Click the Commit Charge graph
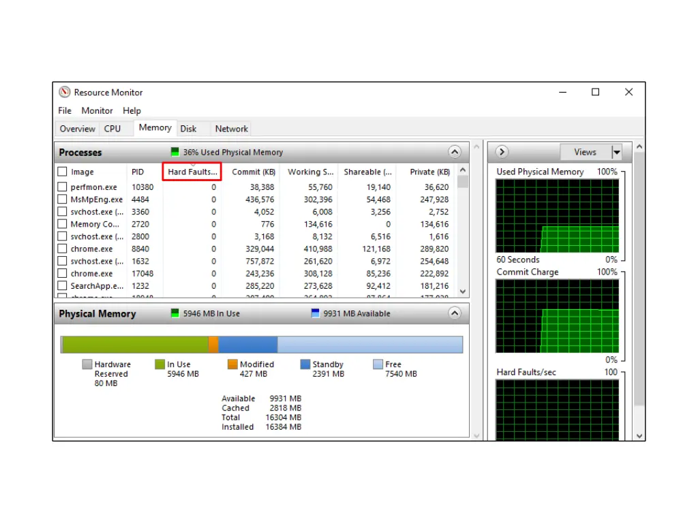 click(x=558, y=316)
